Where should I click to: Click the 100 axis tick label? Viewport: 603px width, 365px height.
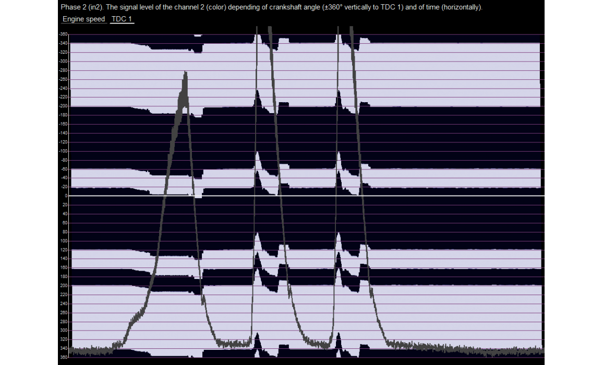(64, 241)
